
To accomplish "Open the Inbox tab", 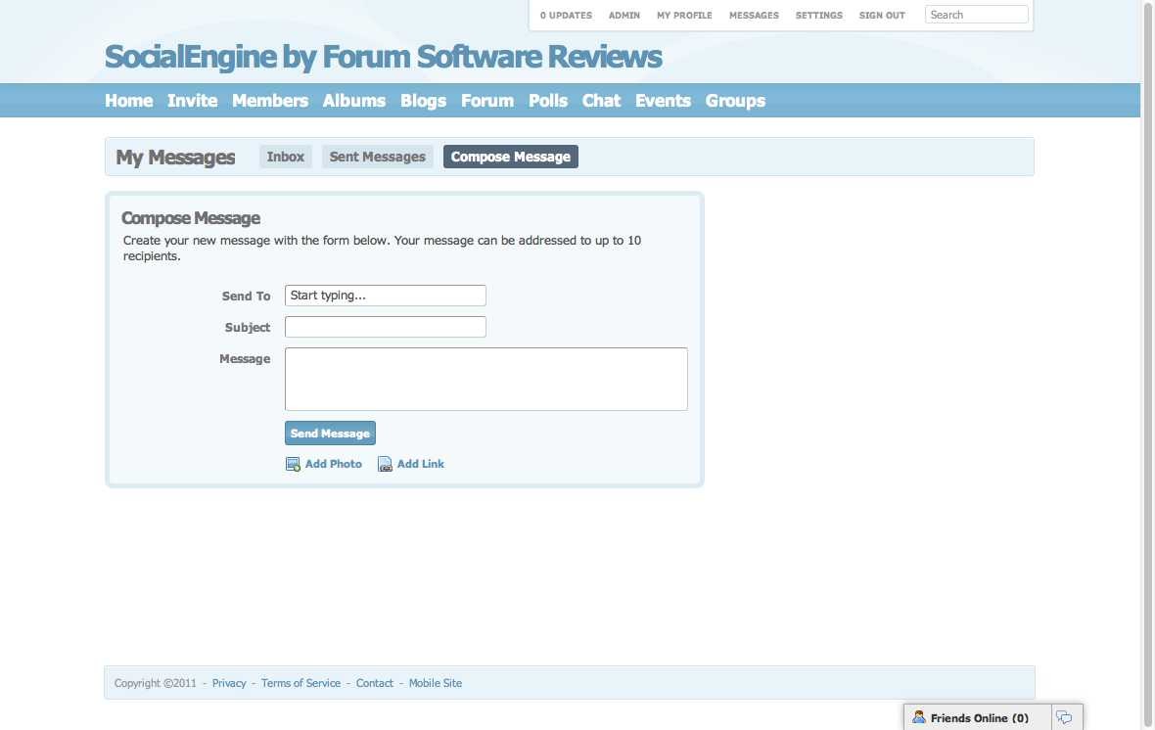I will click(x=285, y=157).
